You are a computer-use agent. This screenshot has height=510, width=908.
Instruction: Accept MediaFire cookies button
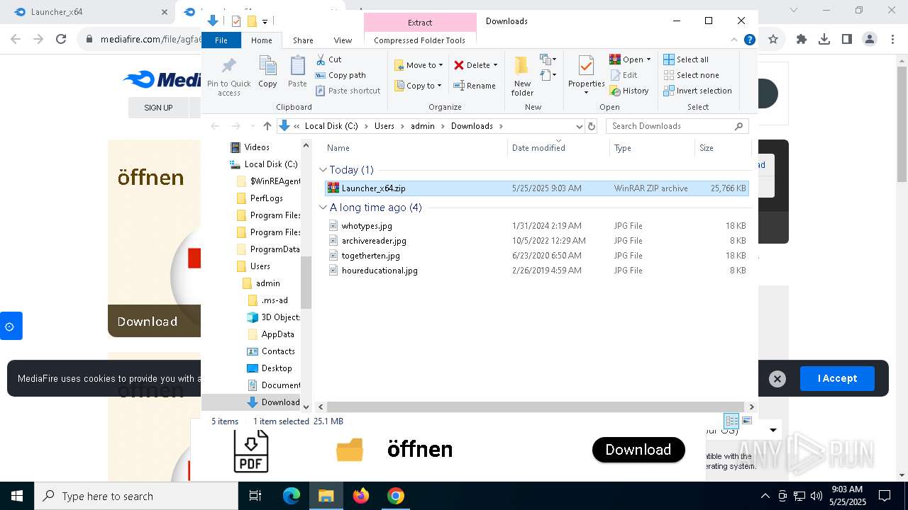pyautogui.click(x=837, y=378)
